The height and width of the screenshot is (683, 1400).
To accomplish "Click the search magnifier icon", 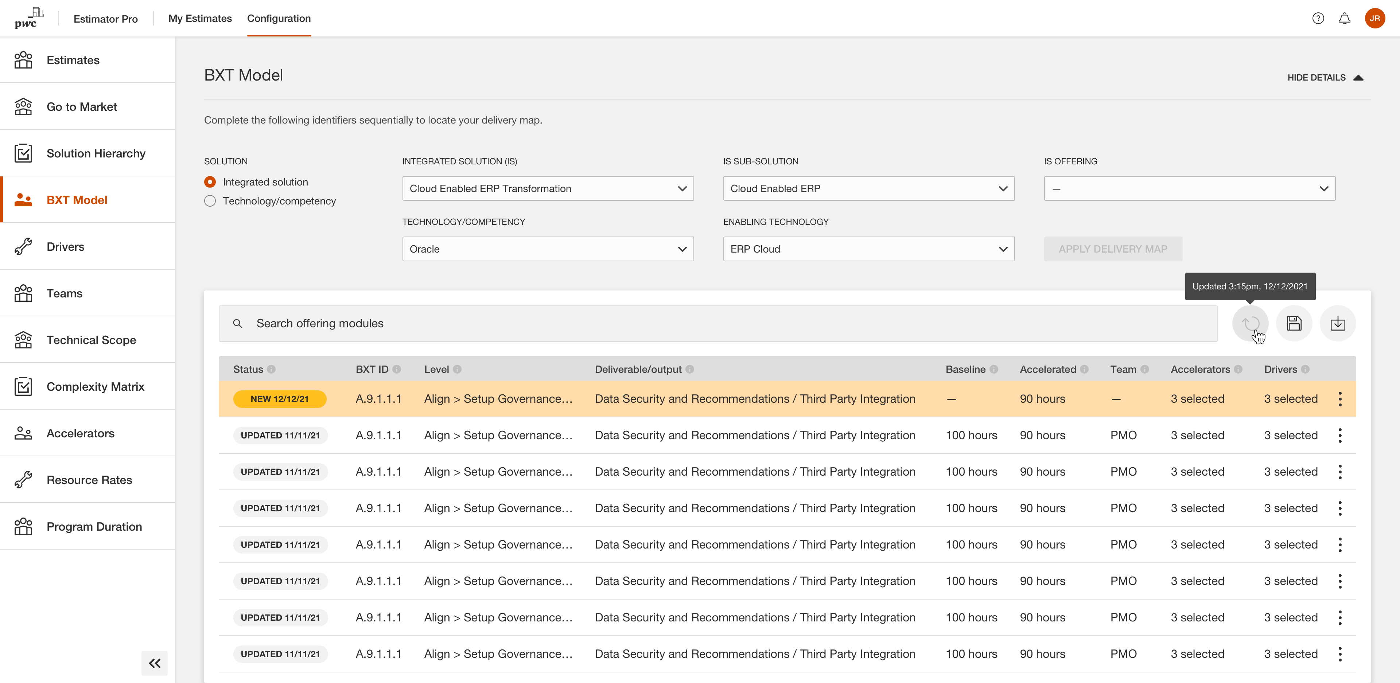I will coord(237,323).
